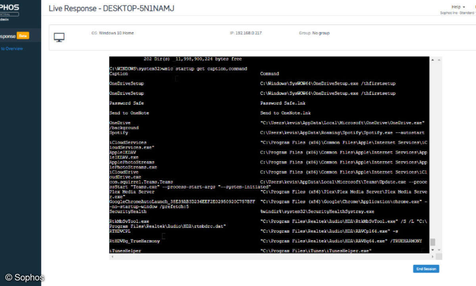This screenshot has height=286, width=476.
Task: Click the "com.squirrel.Teams.Teams" caption entry
Action: tap(141, 182)
